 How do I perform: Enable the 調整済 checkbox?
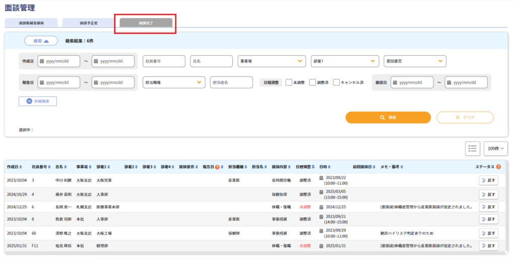[312, 82]
